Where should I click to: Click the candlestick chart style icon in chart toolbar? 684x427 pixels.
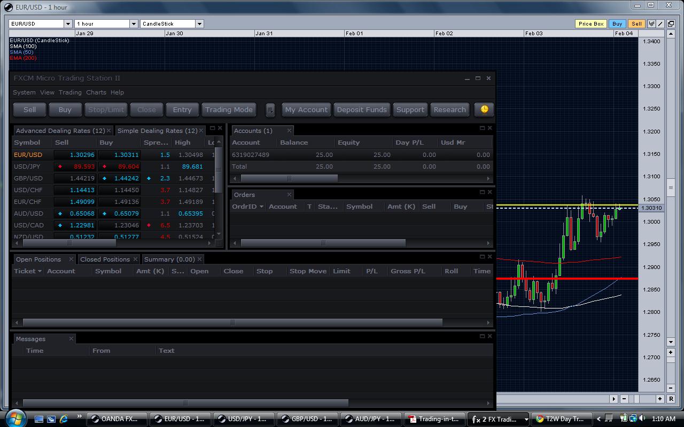click(x=651, y=23)
